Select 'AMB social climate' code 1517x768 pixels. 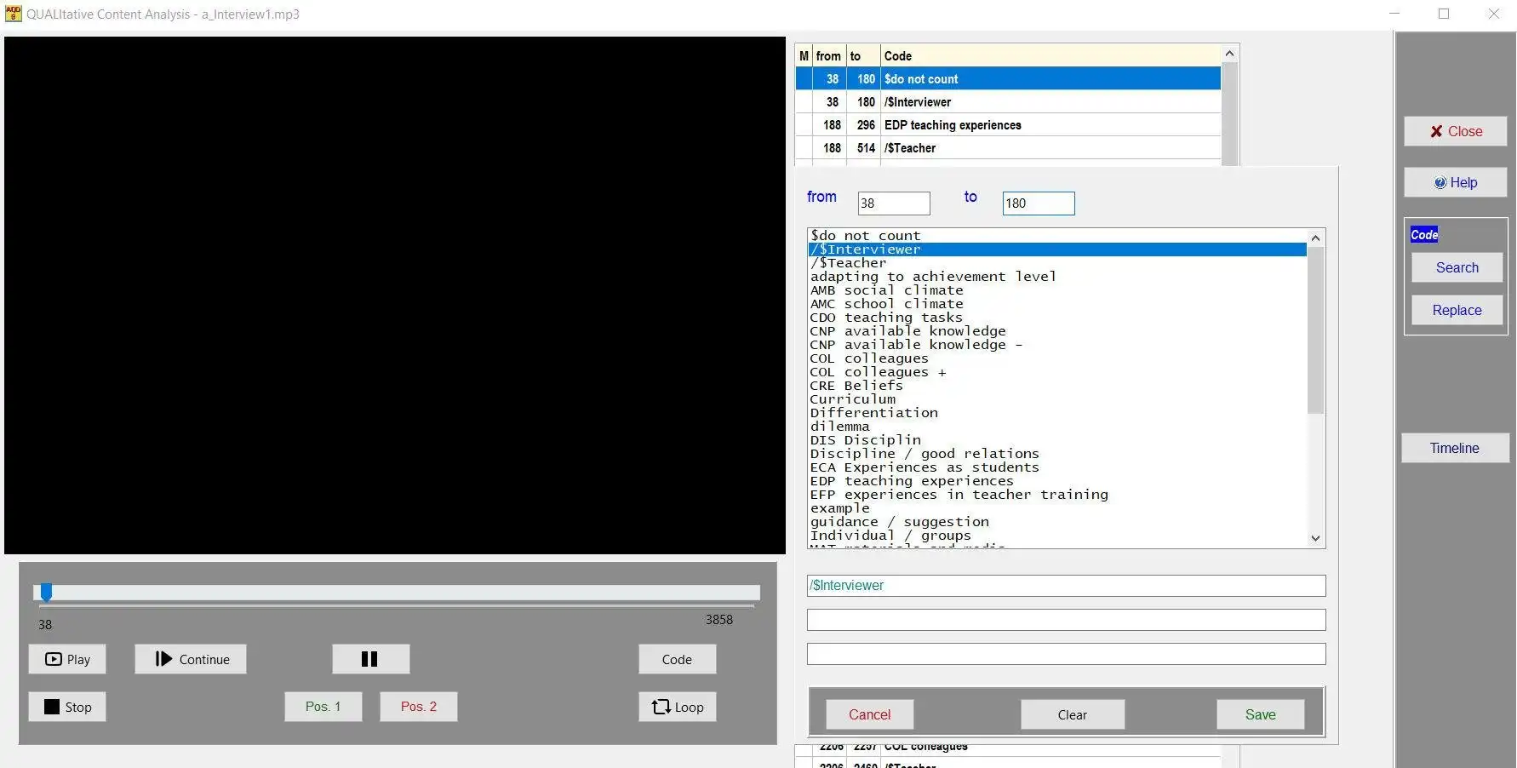click(1057, 290)
